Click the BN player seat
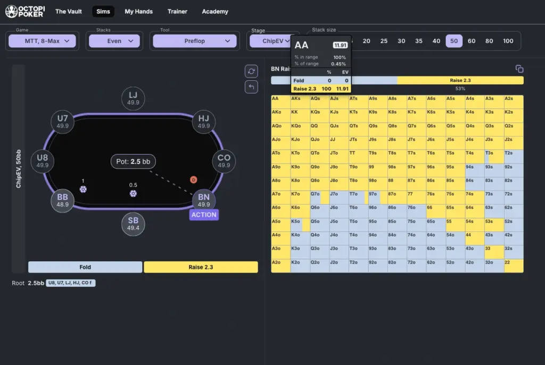This screenshot has height=365, width=545. tap(204, 200)
